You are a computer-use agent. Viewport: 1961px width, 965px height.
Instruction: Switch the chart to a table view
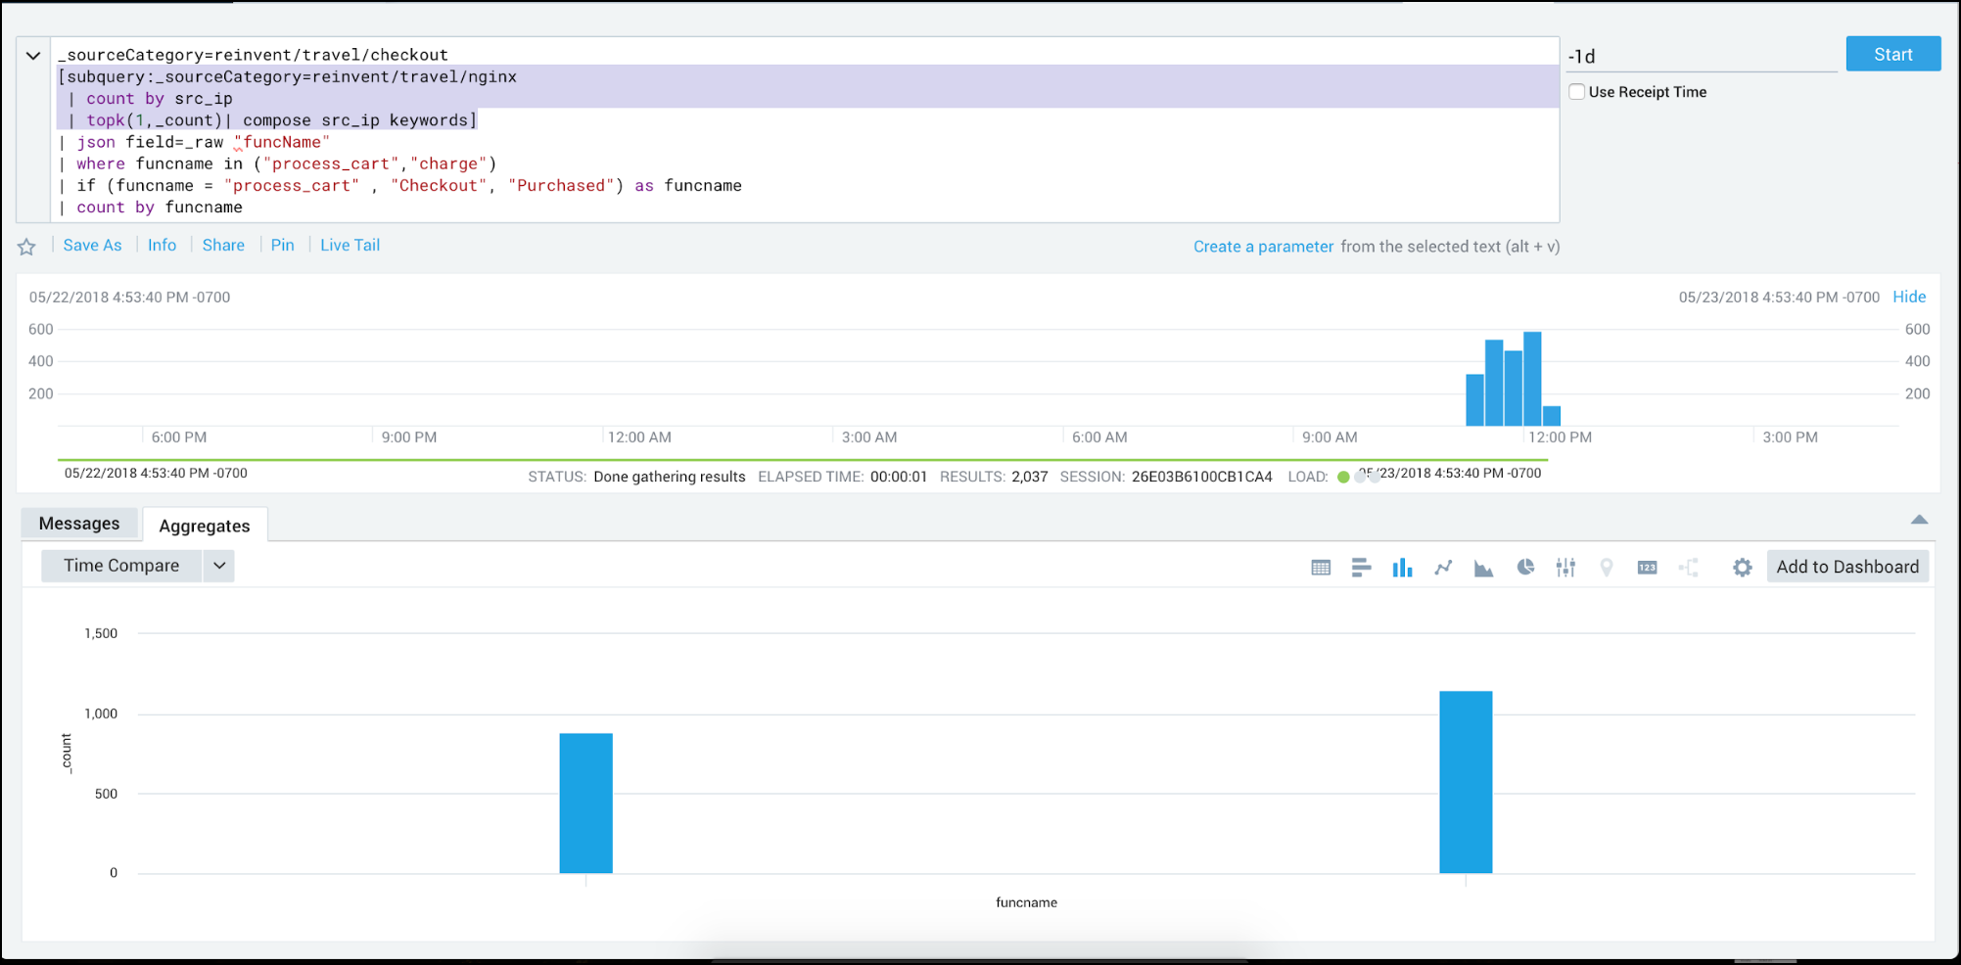(x=1321, y=567)
